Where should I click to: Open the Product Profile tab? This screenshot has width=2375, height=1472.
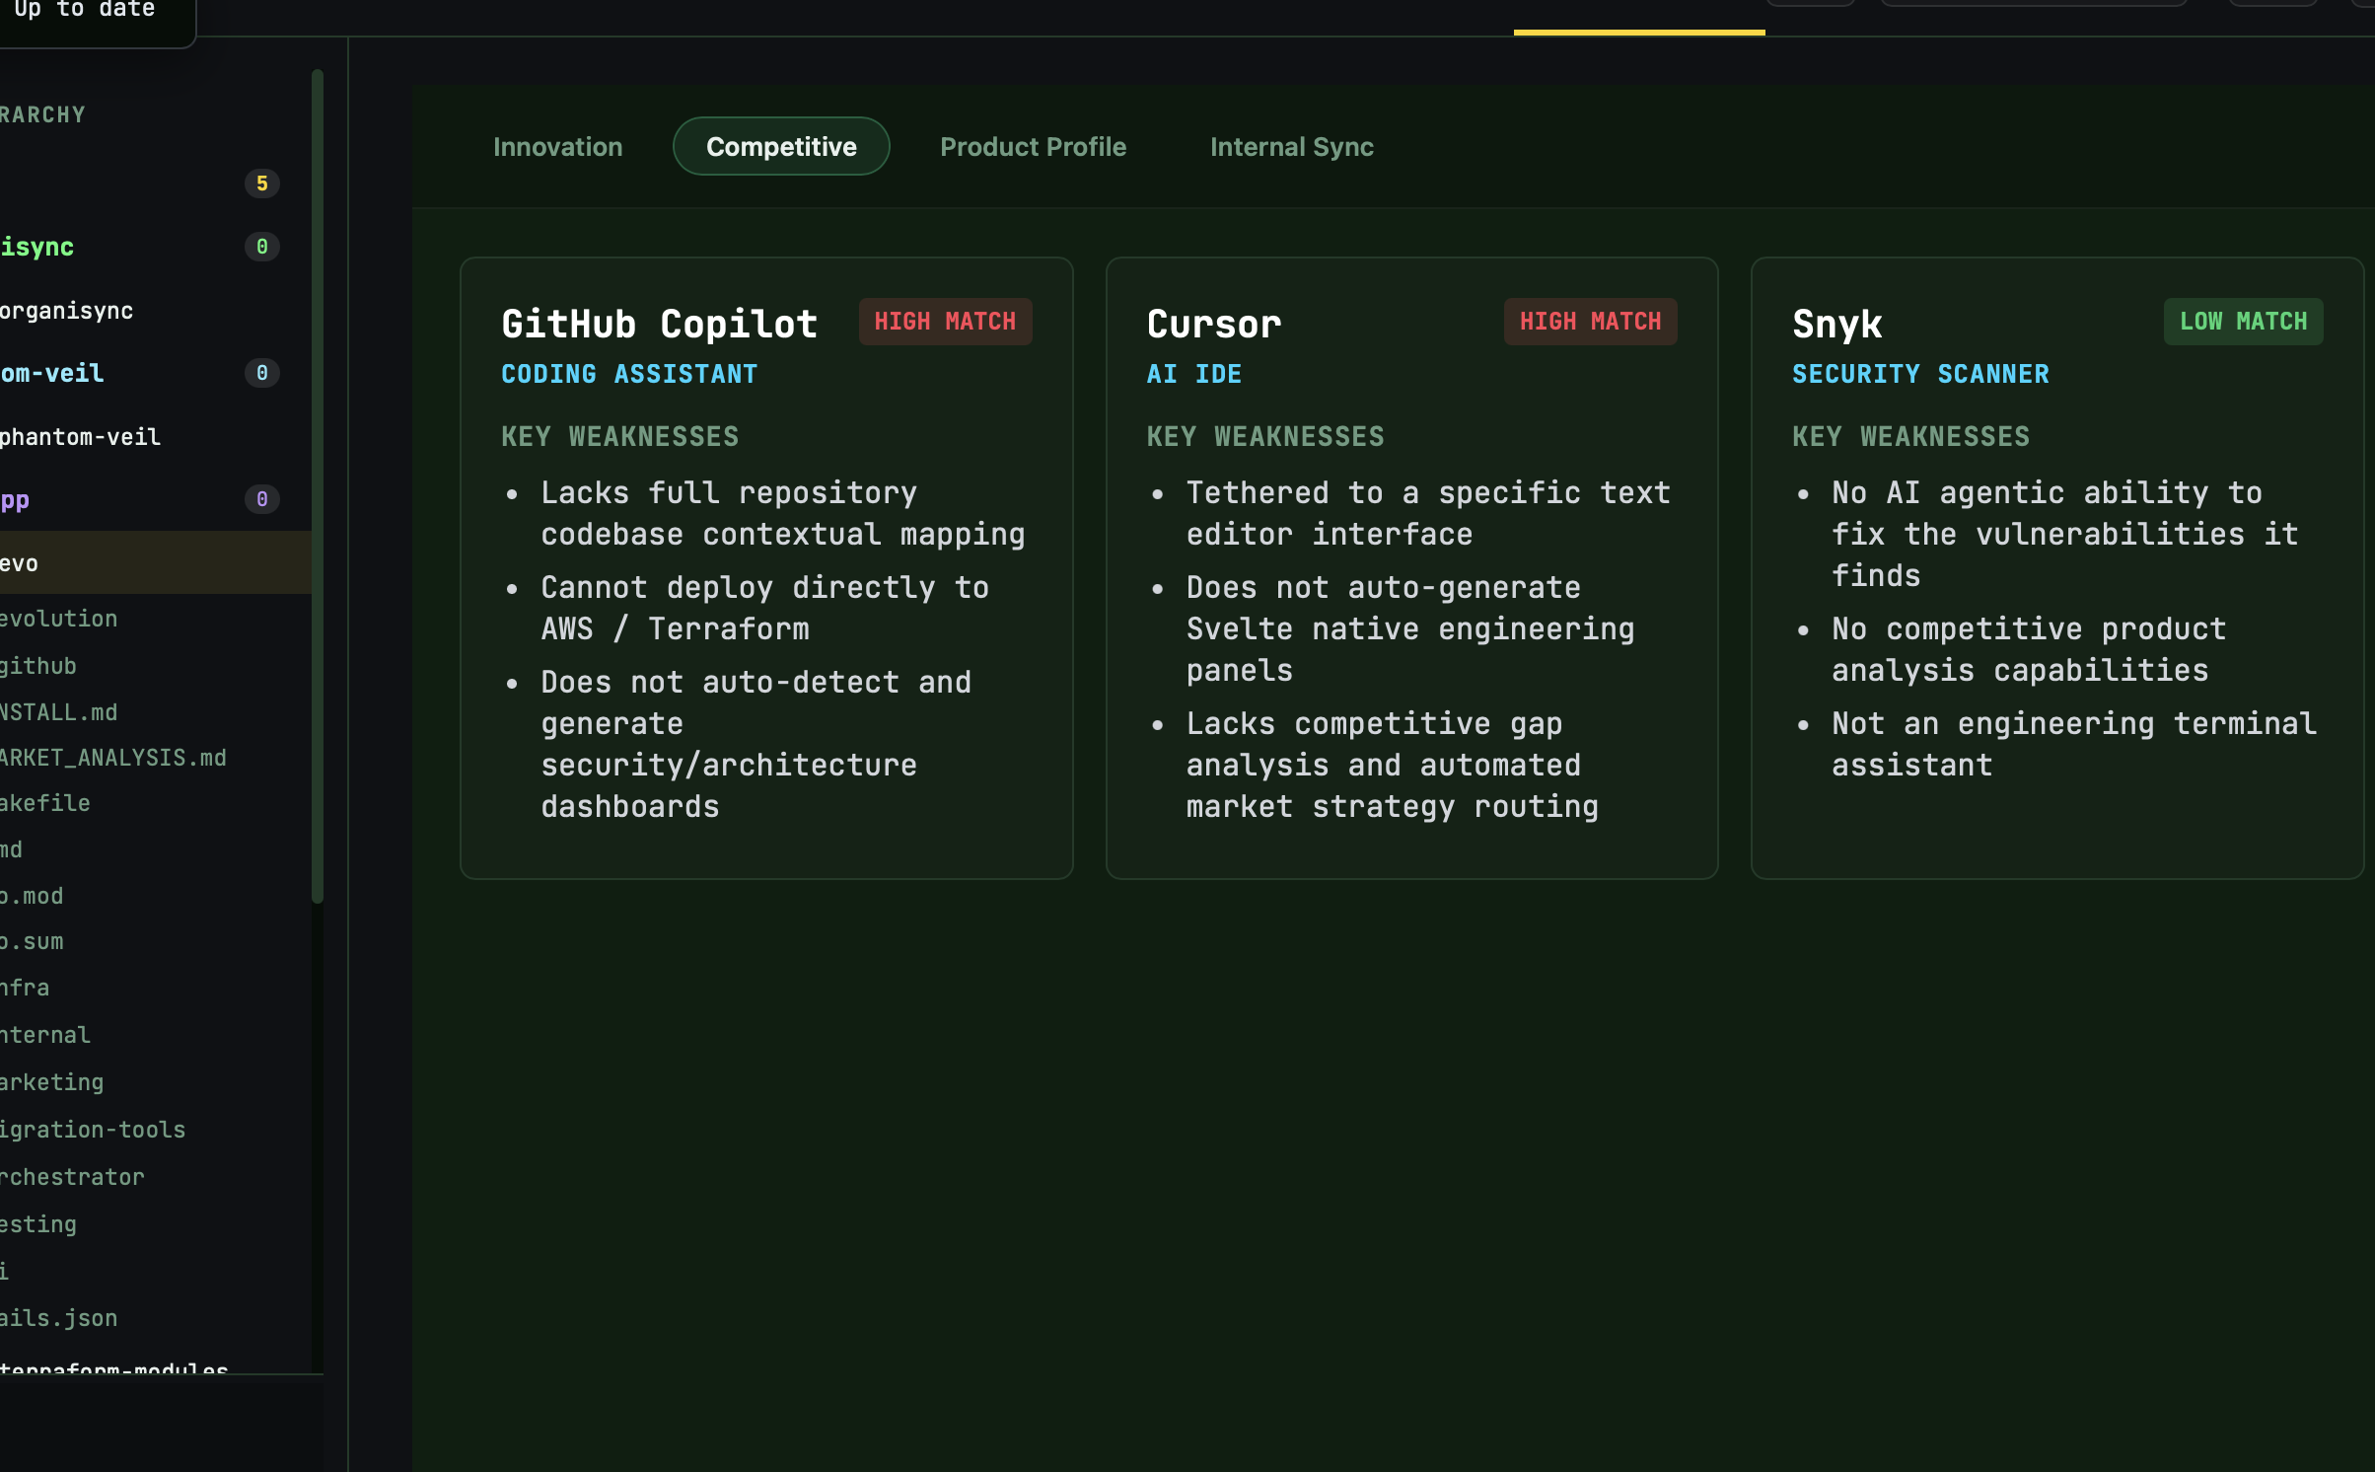[1033, 146]
